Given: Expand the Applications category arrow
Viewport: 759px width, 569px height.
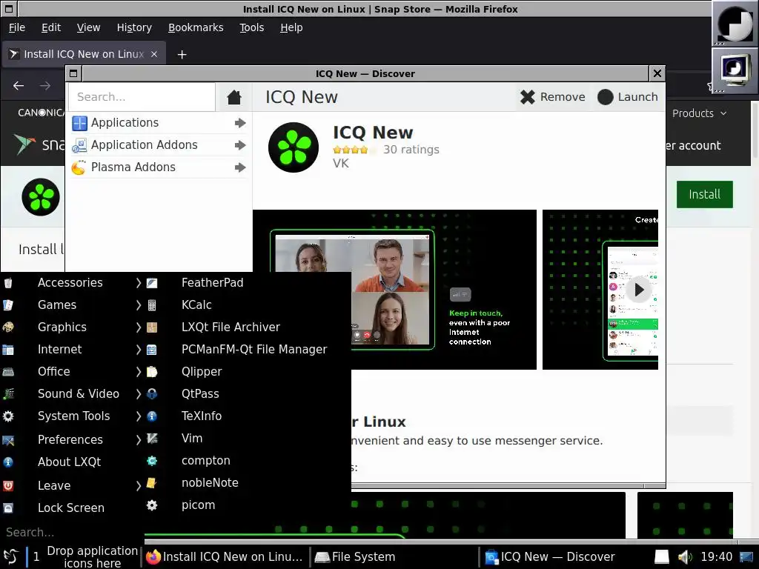Looking at the screenshot, I should pyautogui.click(x=240, y=123).
